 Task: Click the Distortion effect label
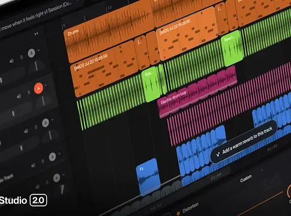[x=191, y=208]
